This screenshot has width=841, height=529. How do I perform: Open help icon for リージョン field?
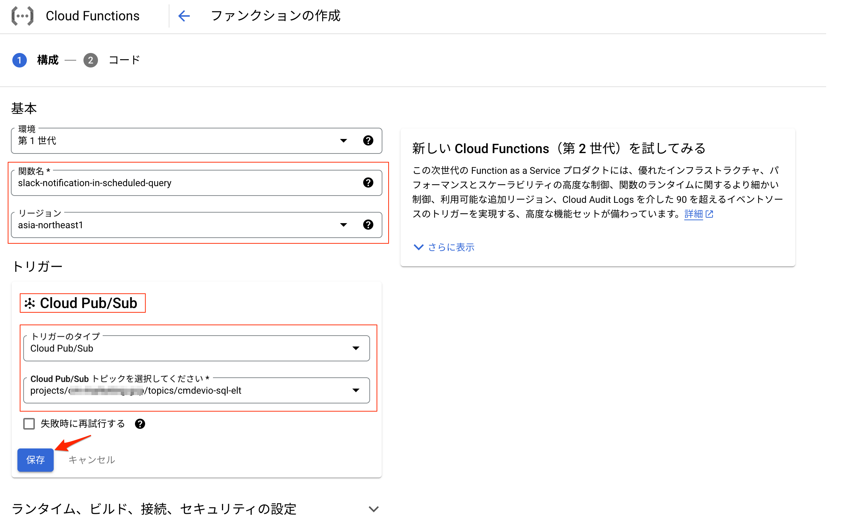tap(368, 225)
